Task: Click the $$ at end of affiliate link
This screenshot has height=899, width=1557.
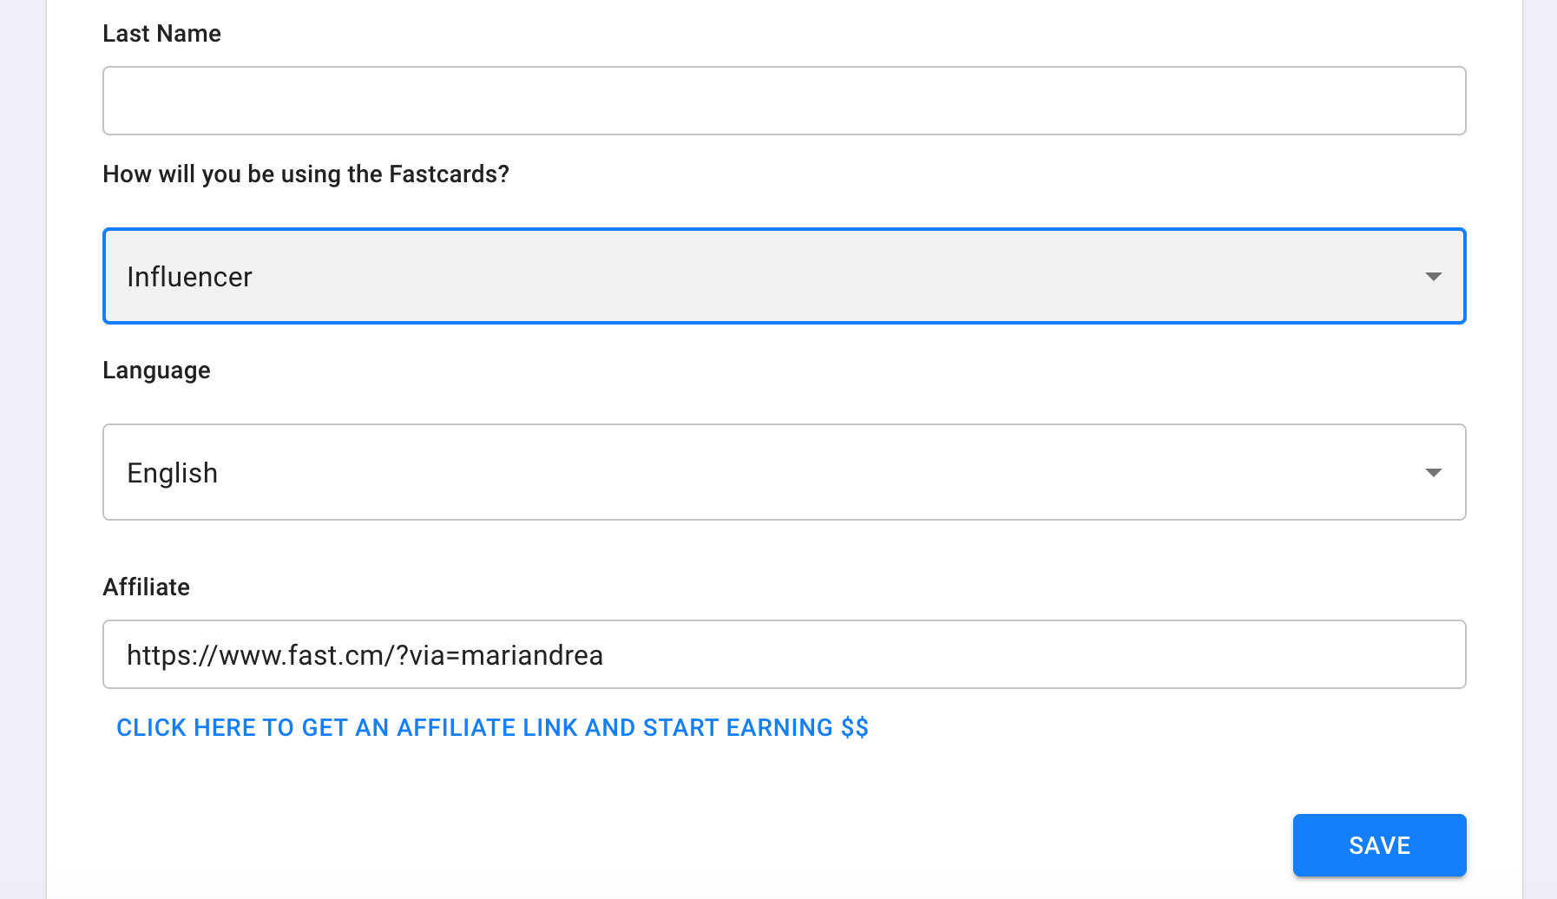Action: pyautogui.click(x=854, y=727)
